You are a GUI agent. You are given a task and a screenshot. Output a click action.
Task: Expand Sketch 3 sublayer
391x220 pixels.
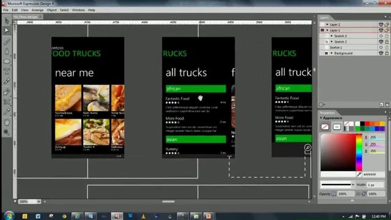click(331, 36)
